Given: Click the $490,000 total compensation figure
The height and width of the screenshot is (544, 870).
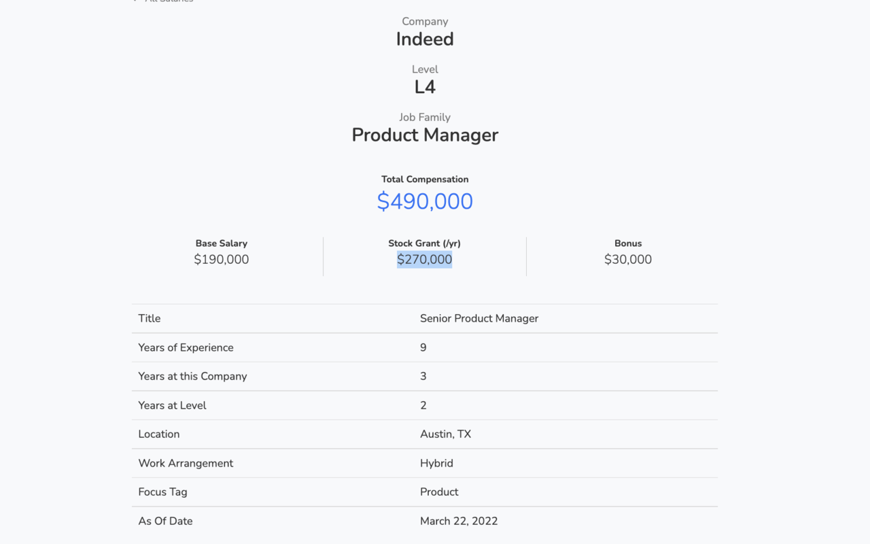Looking at the screenshot, I should (x=425, y=201).
